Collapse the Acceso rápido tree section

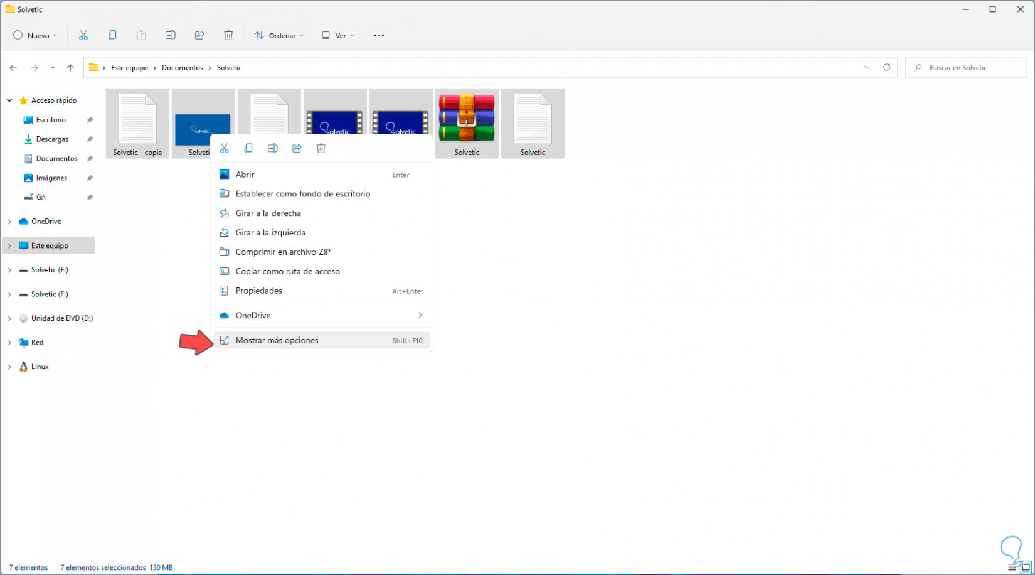point(9,100)
